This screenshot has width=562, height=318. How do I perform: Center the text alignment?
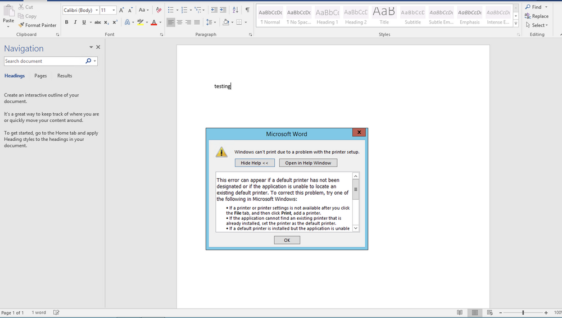pos(180,22)
